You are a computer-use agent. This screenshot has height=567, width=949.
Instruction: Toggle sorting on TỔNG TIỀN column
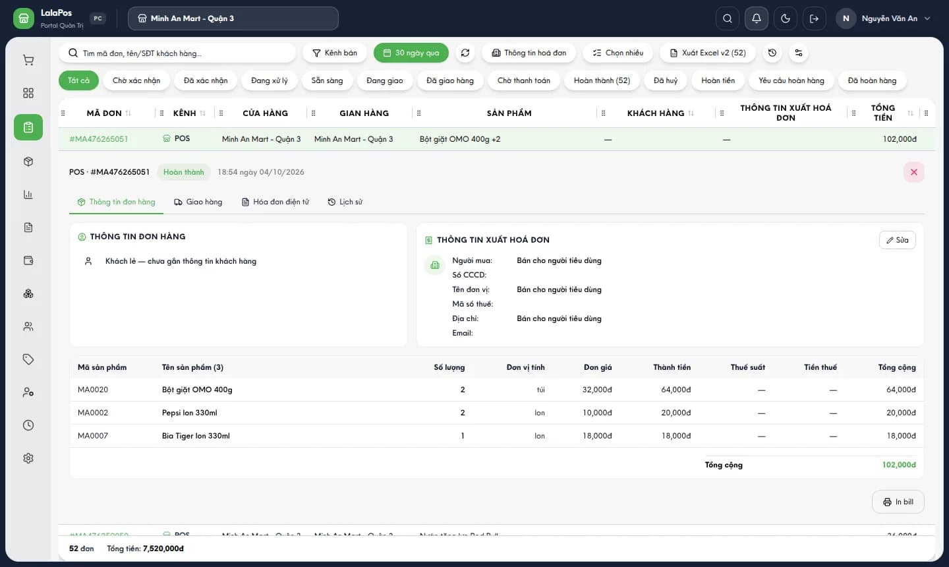tap(910, 113)
